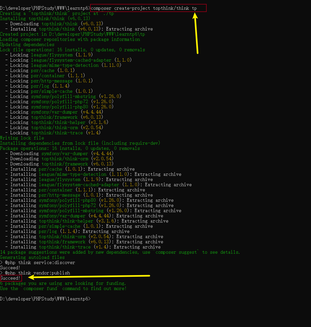Click 'Locking symfony/var-dumper (v4.4.44)' line

click(54, 112)
